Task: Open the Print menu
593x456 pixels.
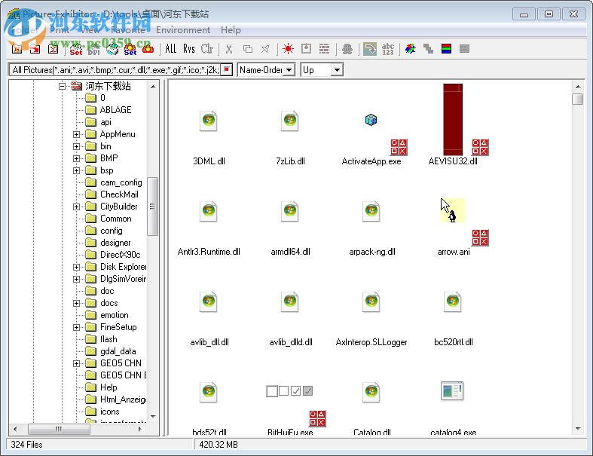Action: click(60, 30)
